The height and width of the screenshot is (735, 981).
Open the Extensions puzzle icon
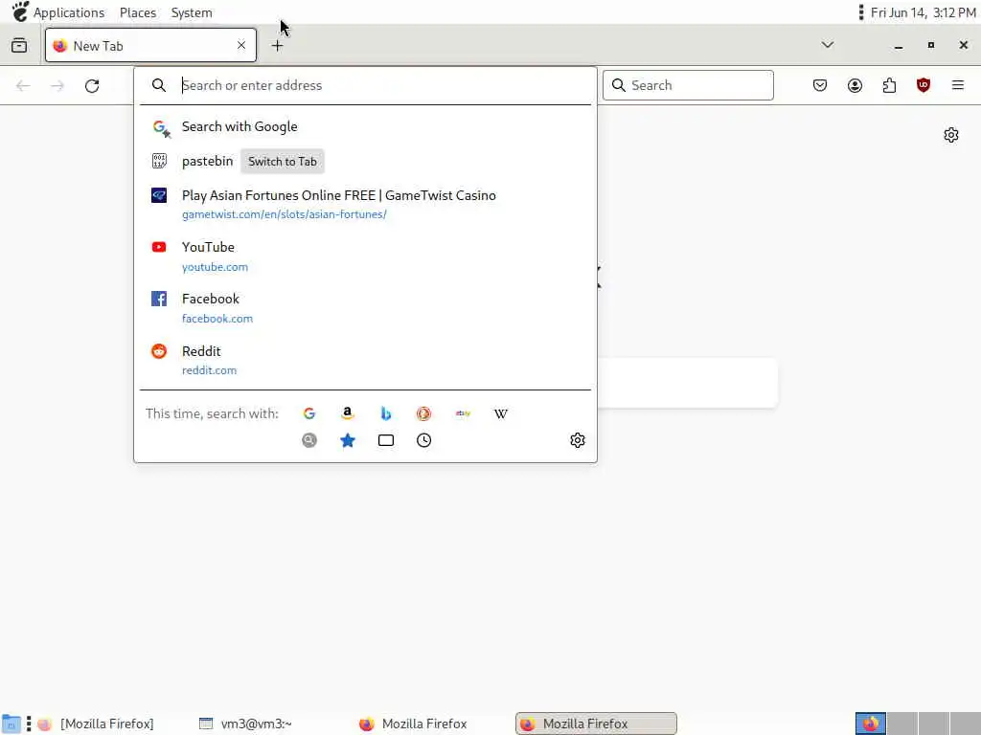click(889, 85)
